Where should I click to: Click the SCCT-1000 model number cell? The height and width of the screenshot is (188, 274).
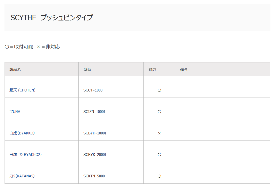111,87
